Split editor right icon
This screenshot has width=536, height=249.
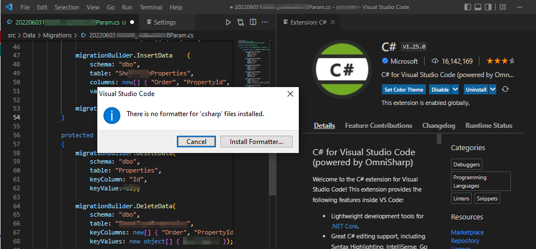[253, 22]
